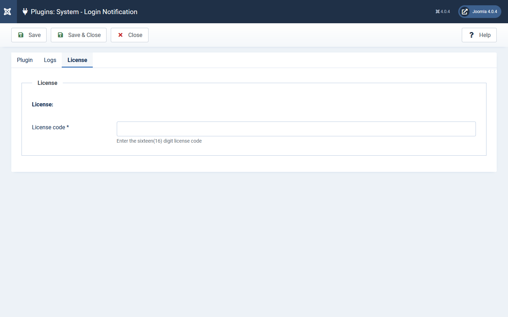Click the 4.0.4 version indicator

[x=443, y=12]
